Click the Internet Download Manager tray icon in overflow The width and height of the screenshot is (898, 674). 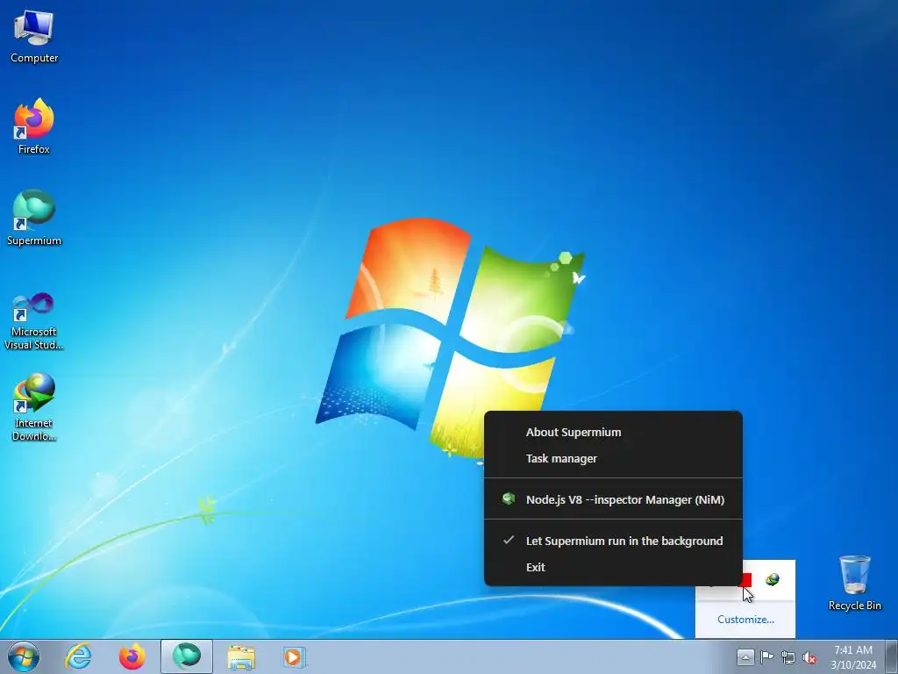pos(773,580)
